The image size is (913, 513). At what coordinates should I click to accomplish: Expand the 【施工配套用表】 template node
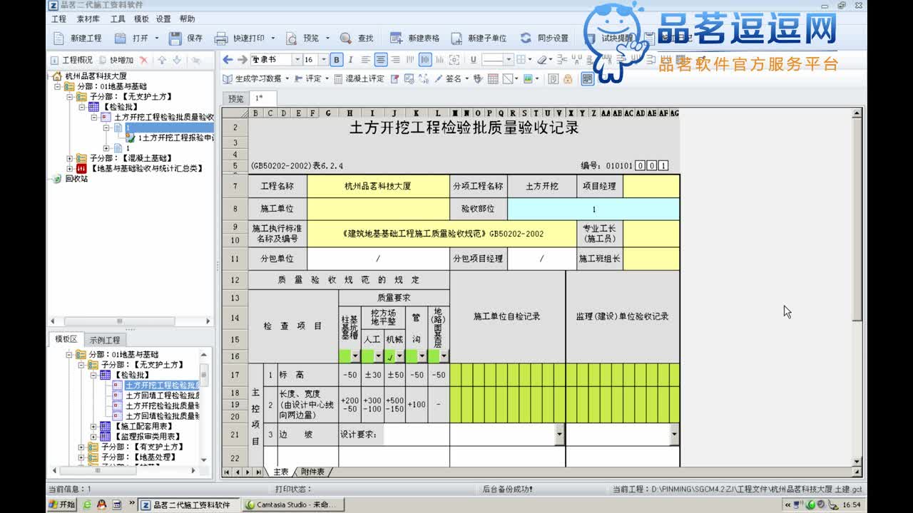[x=93, y=426]
